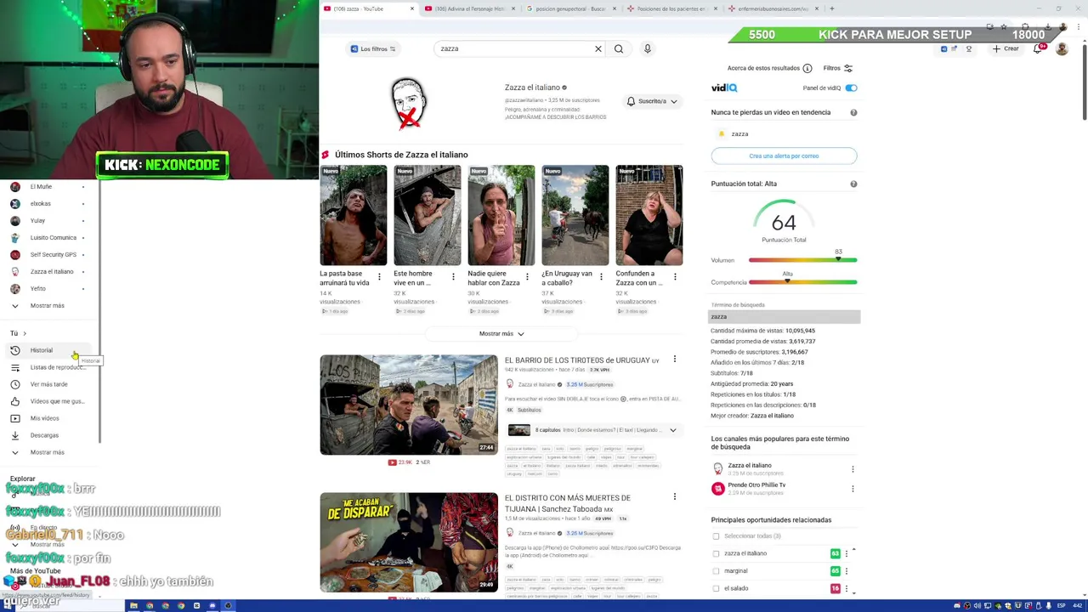Switch to the posicion genupectoral search tab

pos(569,8)
